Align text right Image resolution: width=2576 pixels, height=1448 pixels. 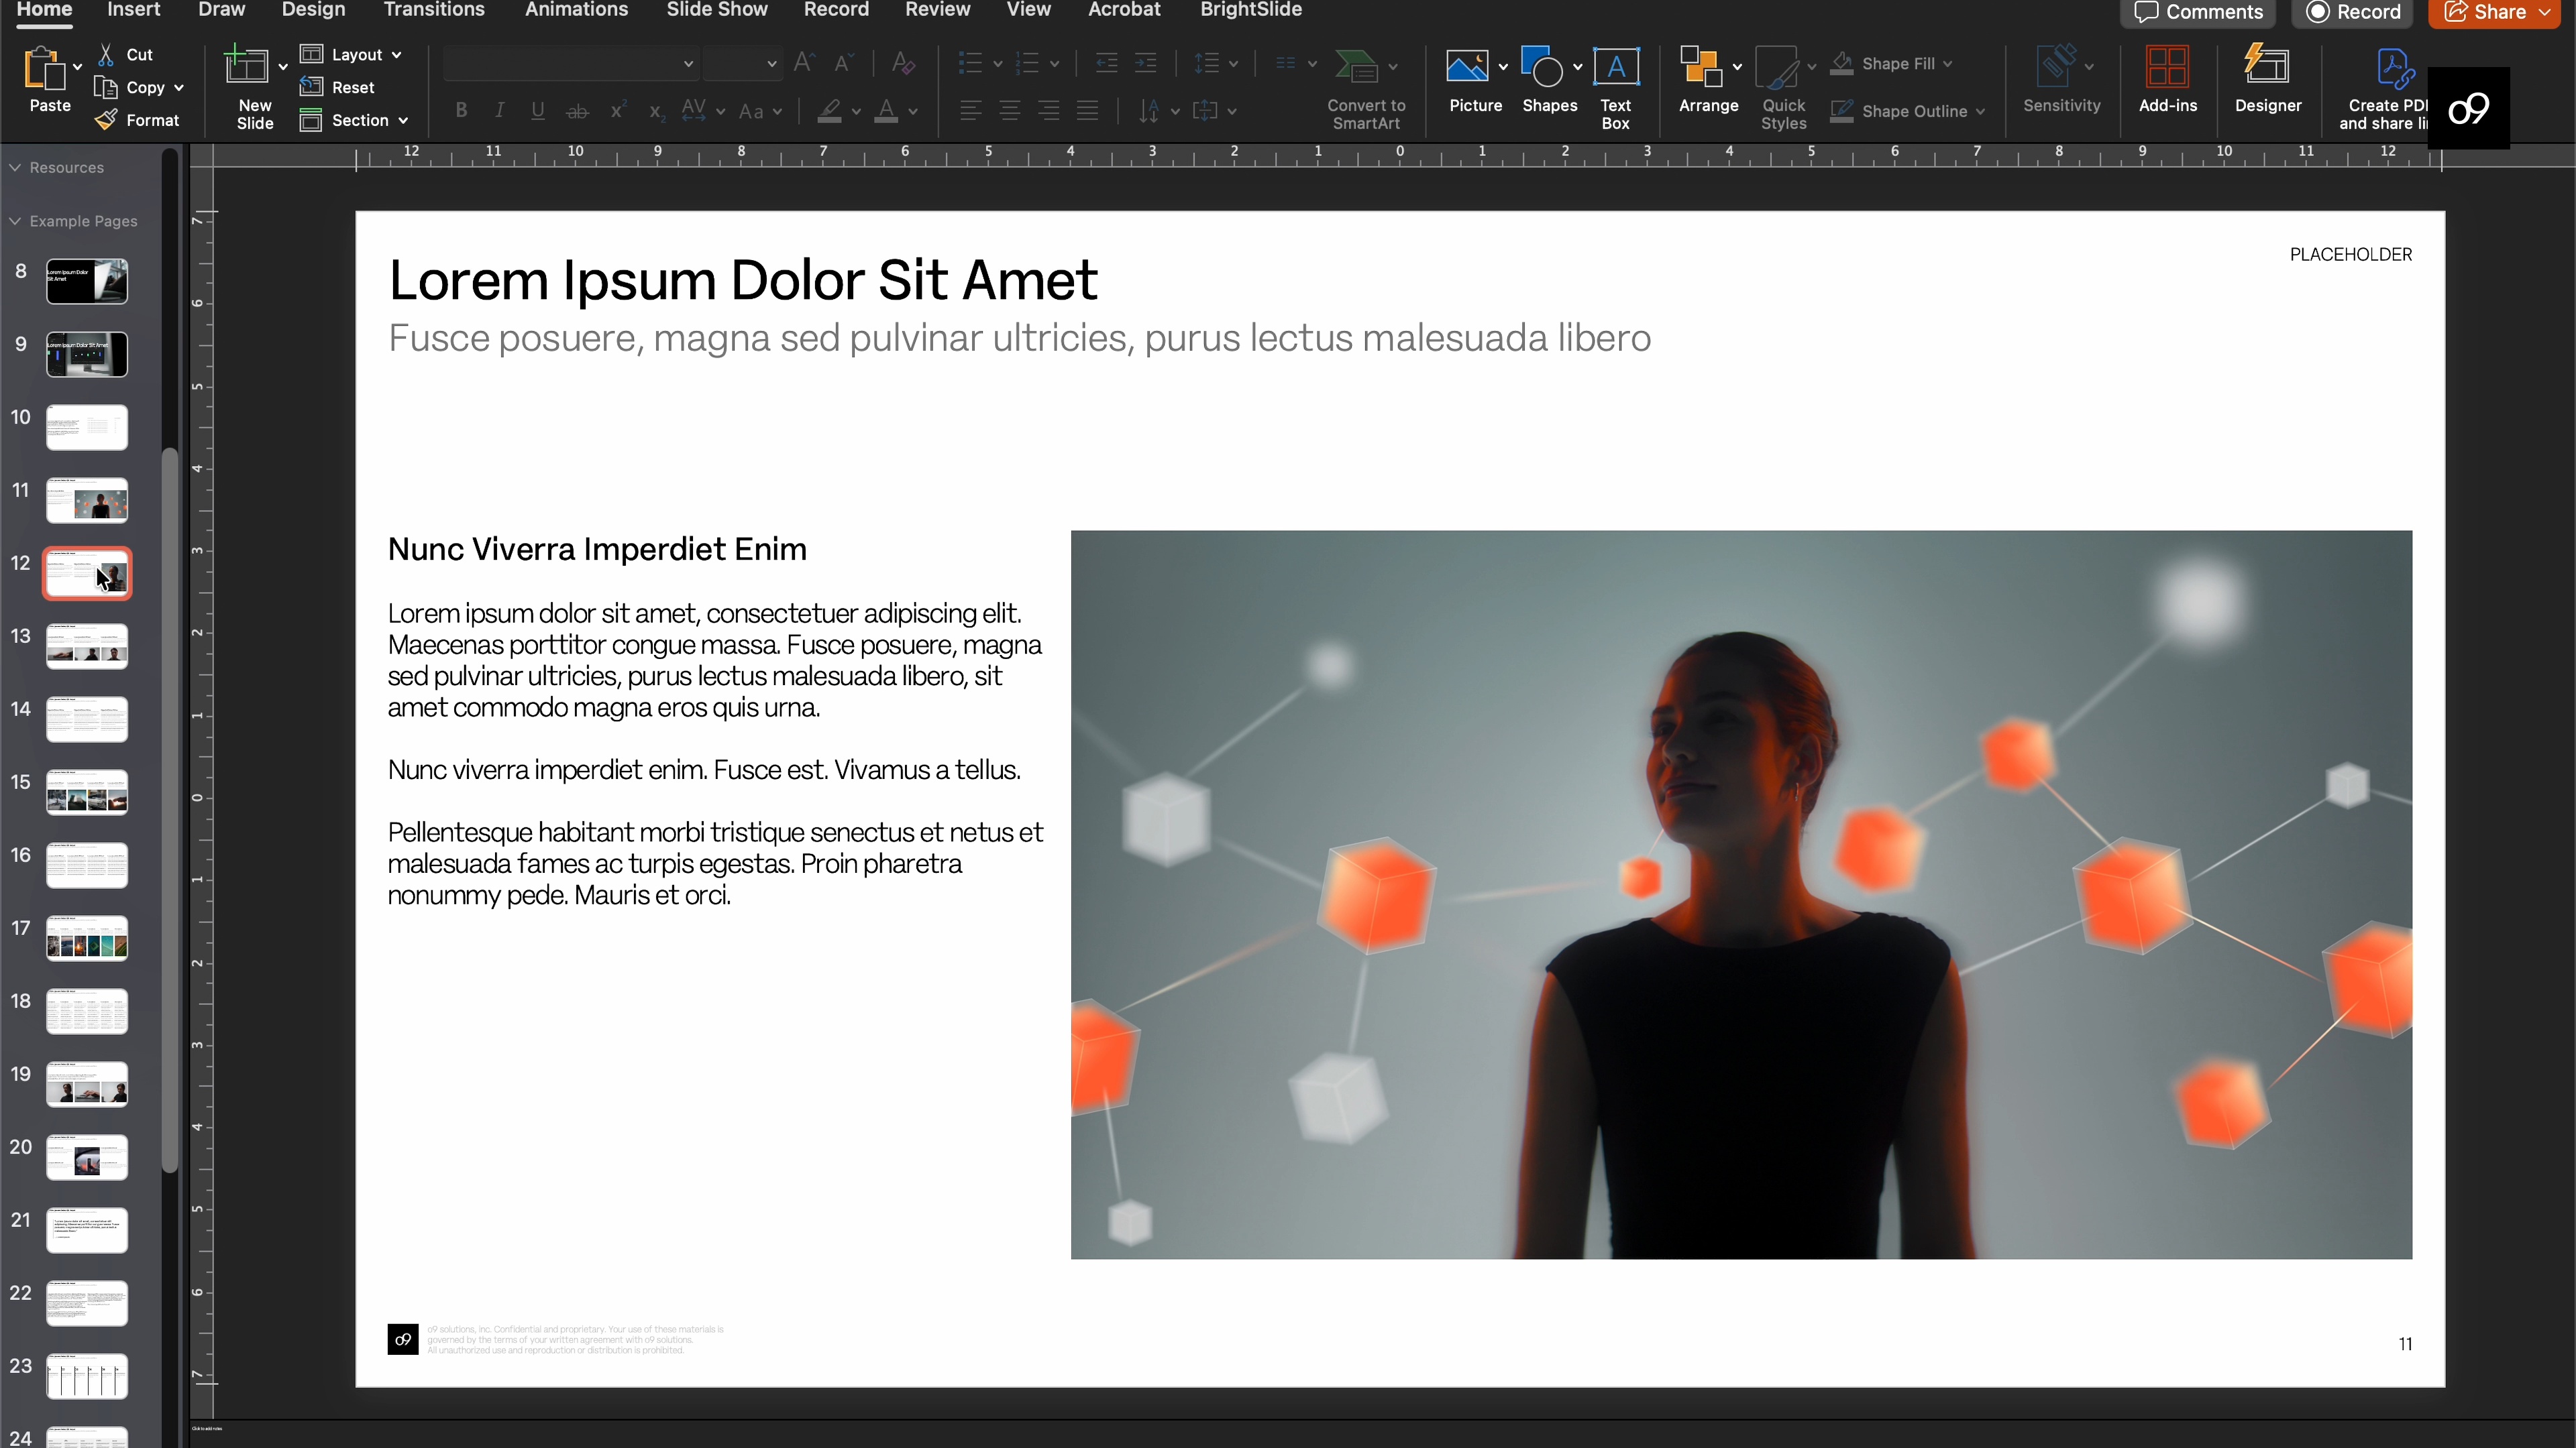(1049, 111)
